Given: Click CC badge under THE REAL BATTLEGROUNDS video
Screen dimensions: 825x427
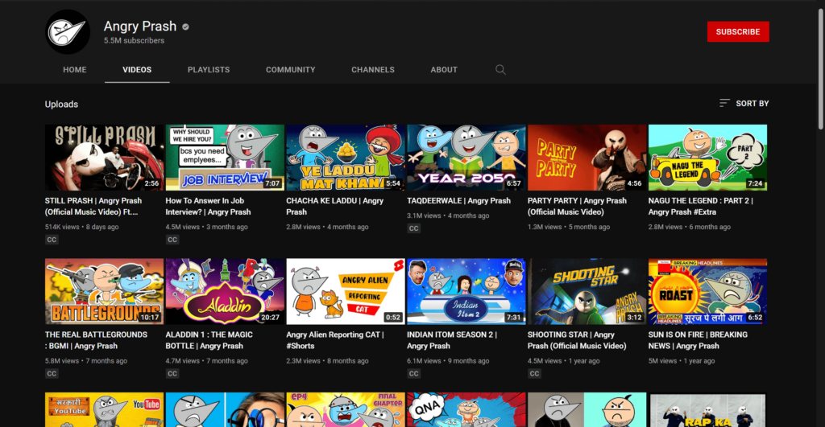Looking at the screenshot, I should 52,373.
